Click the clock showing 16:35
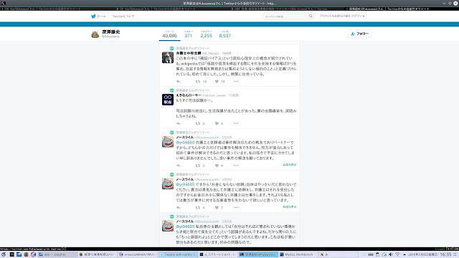This screenshot has height=258, width=459. click(445, 254)
